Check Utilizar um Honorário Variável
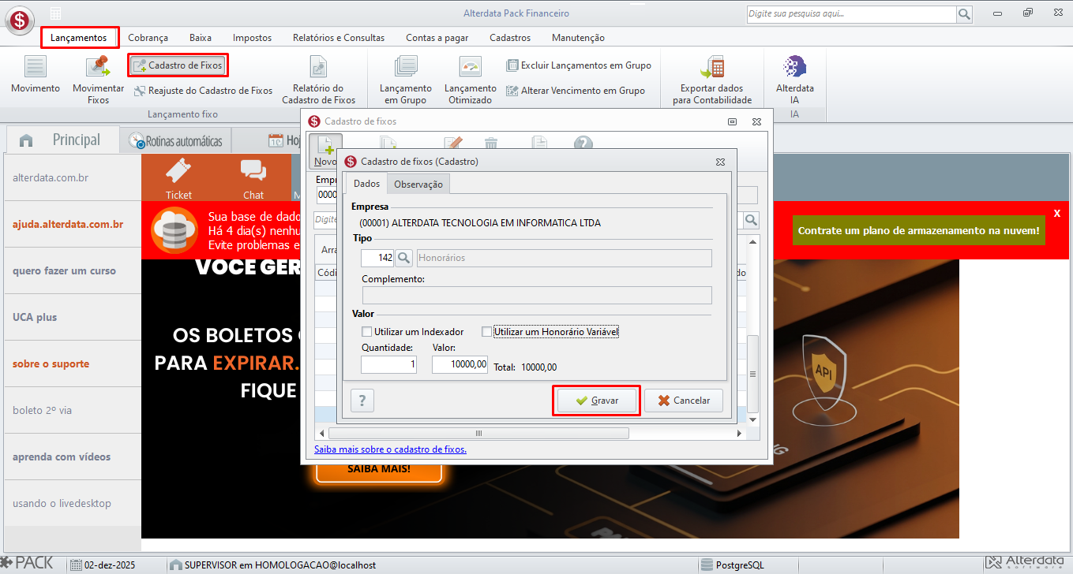 [x=486, y=332]
